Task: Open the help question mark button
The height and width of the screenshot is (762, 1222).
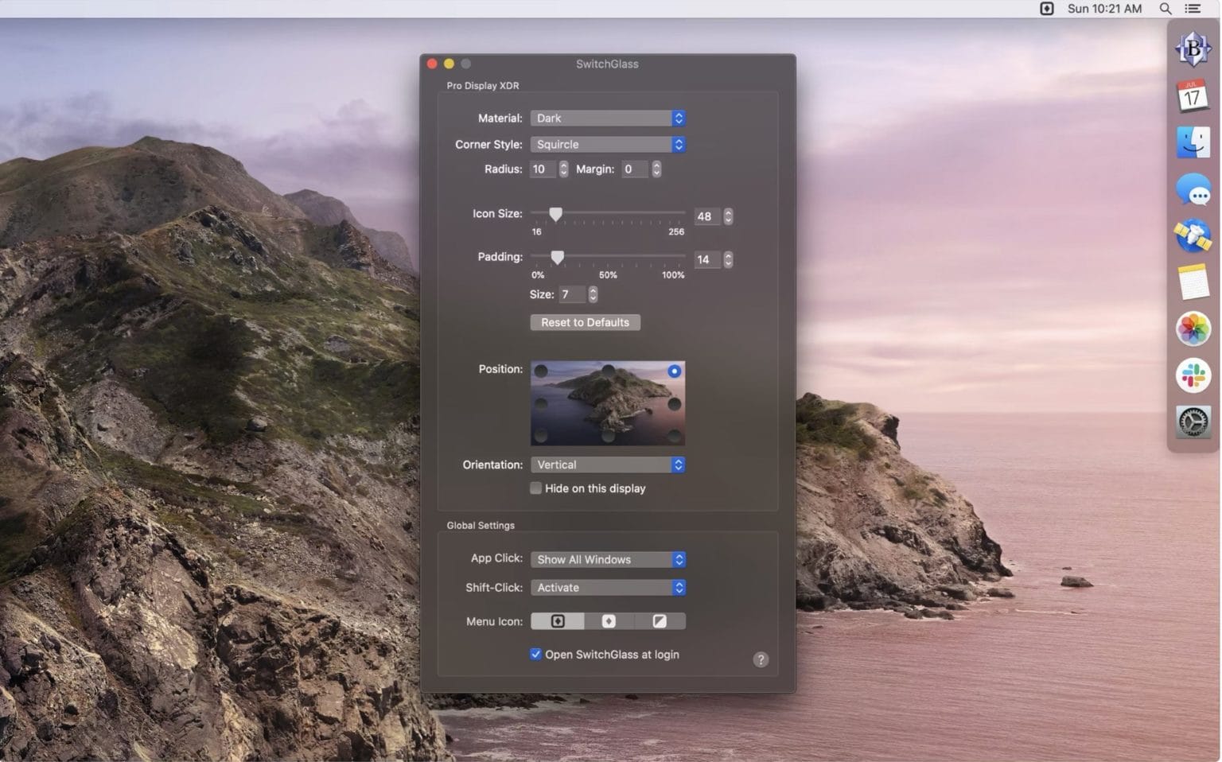Action: [x=761, y=659]
